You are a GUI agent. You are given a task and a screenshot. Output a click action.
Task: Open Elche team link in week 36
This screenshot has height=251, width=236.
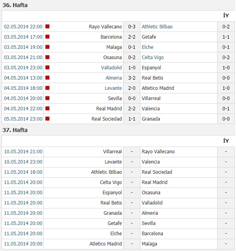point(147,47)
